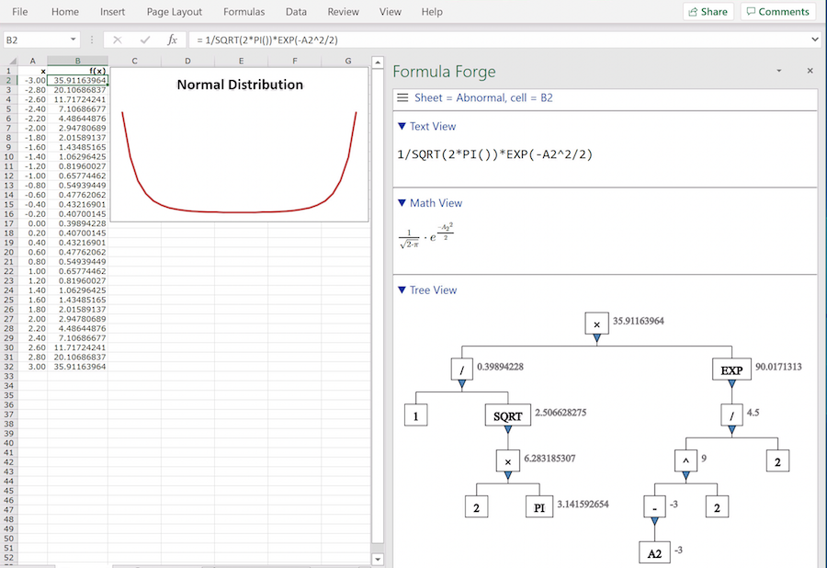
Task: Collapse the Text View section
Action: [402, 126]
